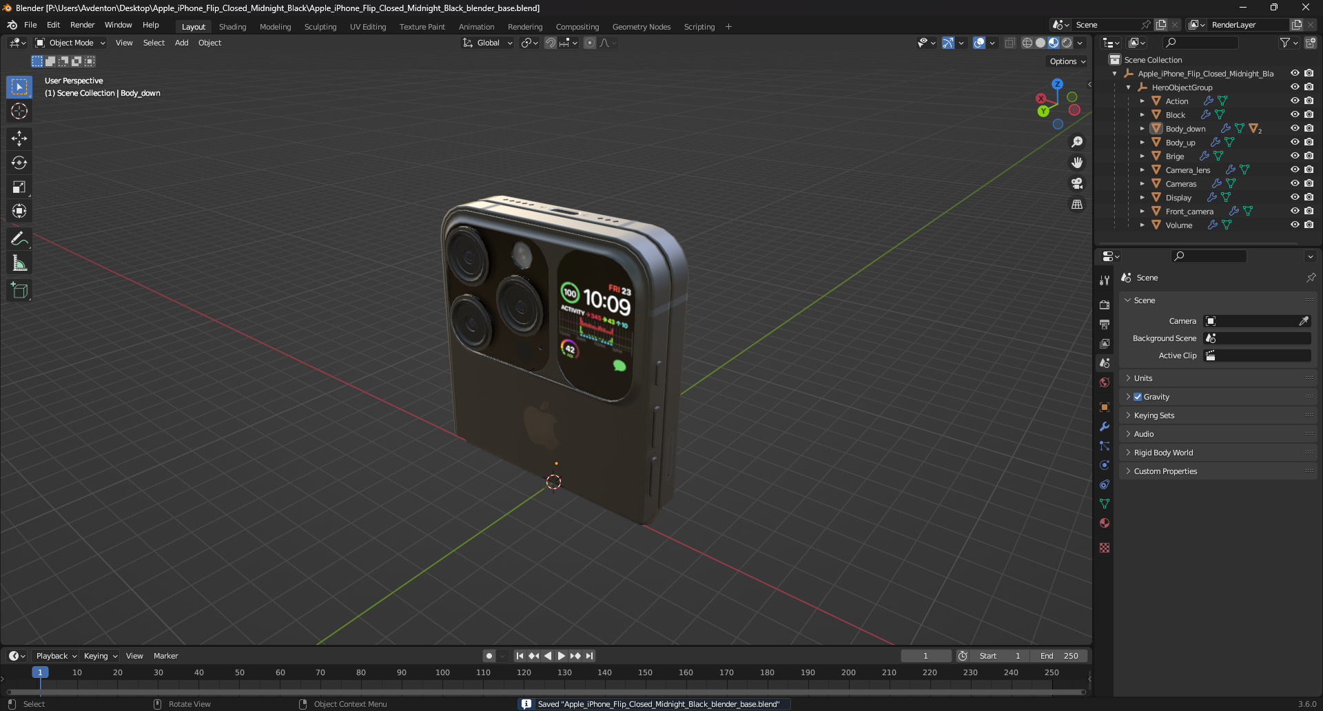Collapse the HeroObjectGroup tree
Image resolution: width=1323 pixels, height=711 pixels.
point(1128,87)
